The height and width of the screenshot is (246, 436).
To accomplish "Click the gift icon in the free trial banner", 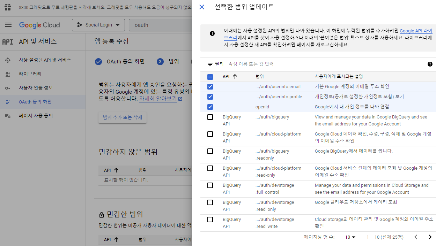I will pyautogui.click(x=8, y=7).
